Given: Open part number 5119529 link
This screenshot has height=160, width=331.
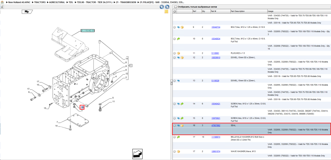Looking at the screenshot, I should [215, 81].
